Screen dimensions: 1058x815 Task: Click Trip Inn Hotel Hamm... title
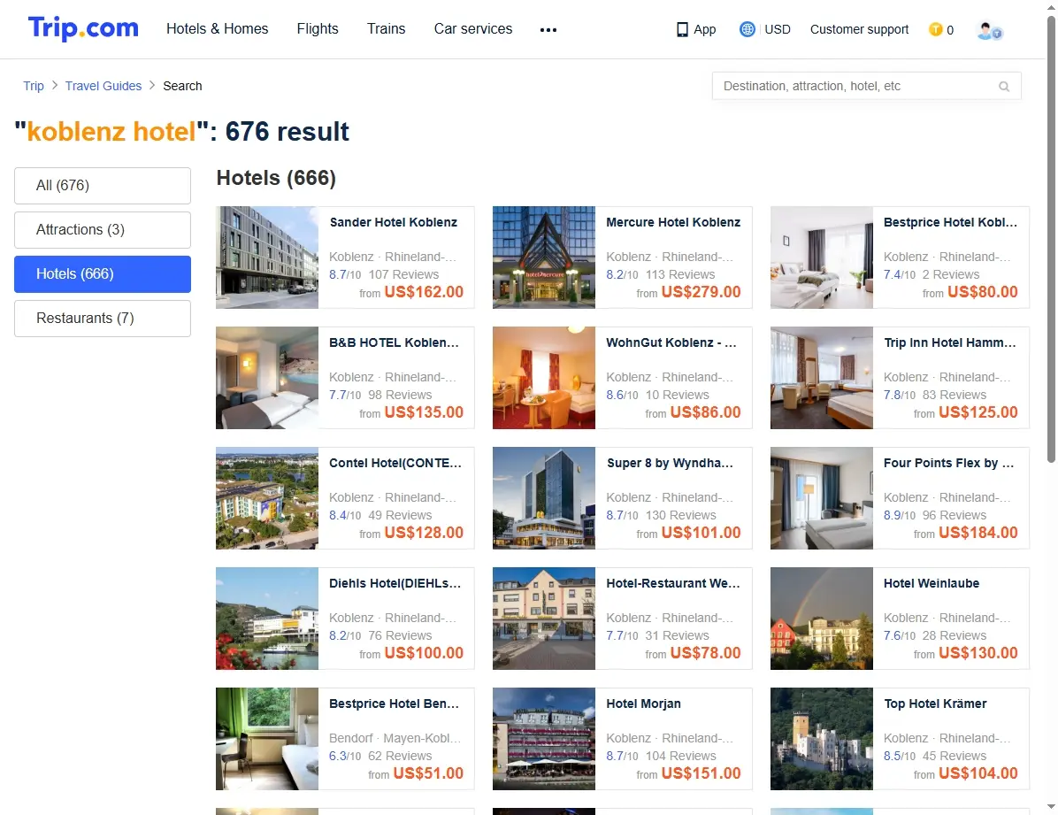click(950, 342)
